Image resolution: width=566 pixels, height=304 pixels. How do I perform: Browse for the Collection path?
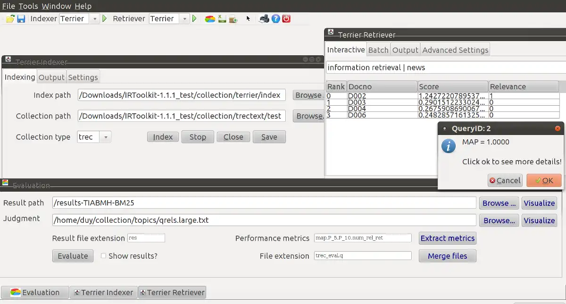pyautogui.click(x=309, y=116)
